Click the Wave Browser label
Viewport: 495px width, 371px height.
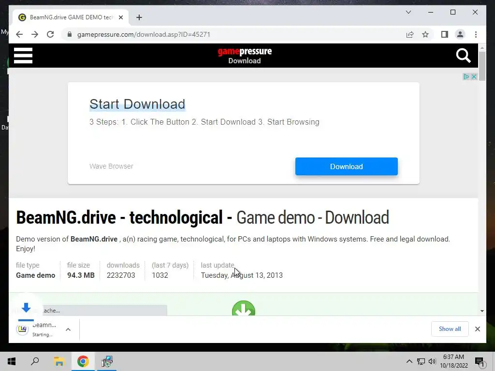coord(111,166)
